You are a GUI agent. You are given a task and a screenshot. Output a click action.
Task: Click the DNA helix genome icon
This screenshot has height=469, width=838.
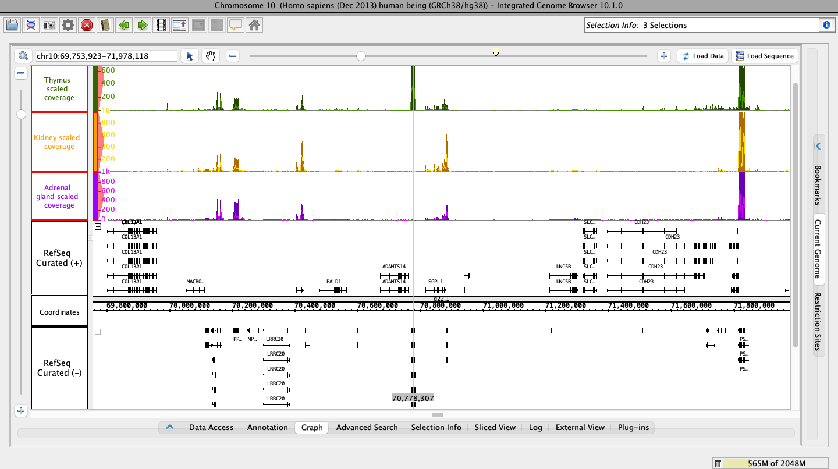pos(31,25)
